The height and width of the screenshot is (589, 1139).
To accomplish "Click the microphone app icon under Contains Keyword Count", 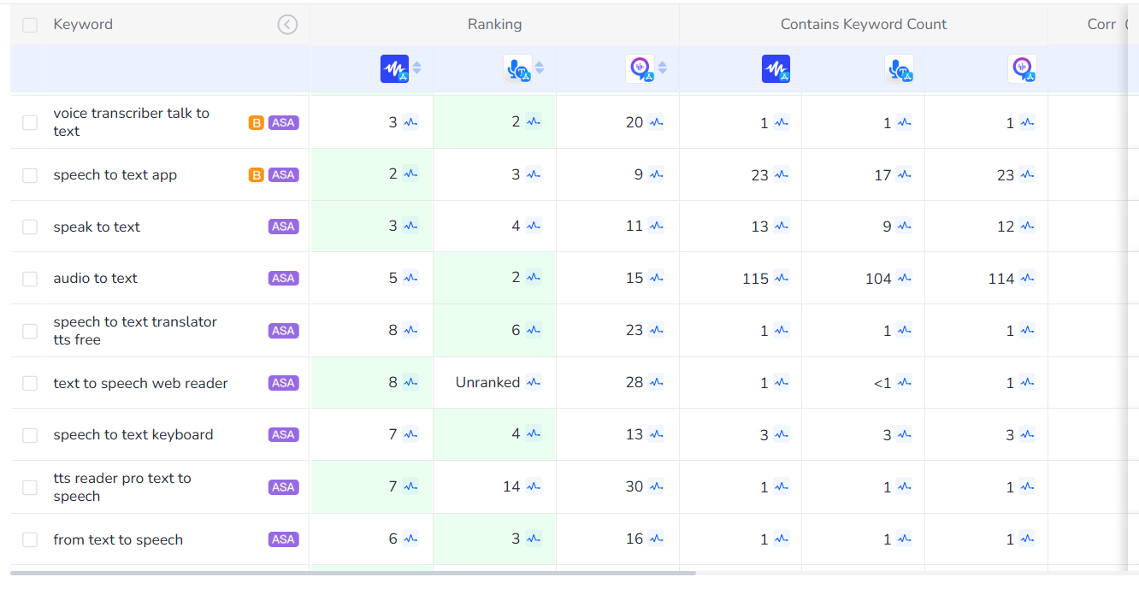I will 899,68.
